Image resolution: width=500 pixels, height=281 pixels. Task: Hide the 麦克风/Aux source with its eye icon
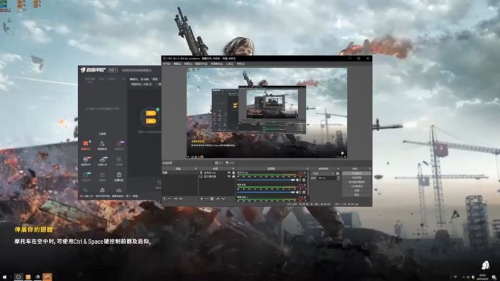click(229, 173)
